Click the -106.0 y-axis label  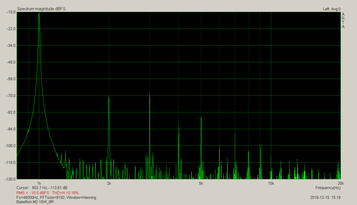[10, 146]
